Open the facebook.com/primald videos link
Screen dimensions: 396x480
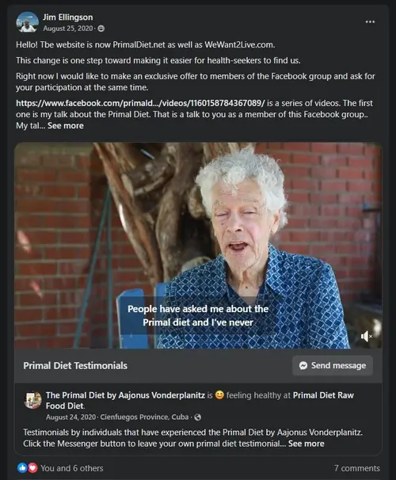(x=140, y=103)
